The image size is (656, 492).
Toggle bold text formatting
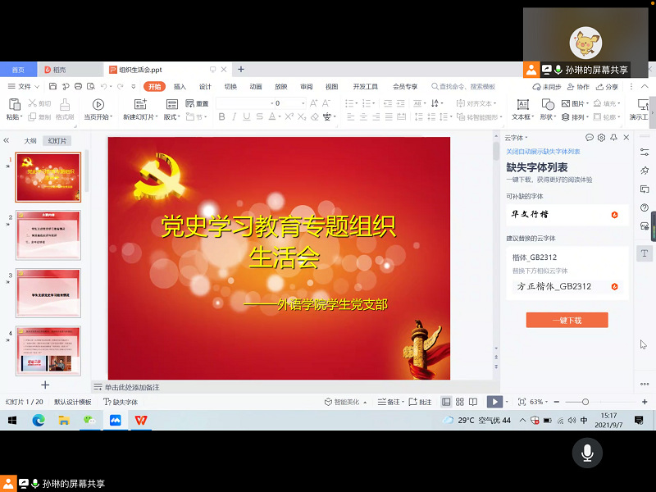222,117
